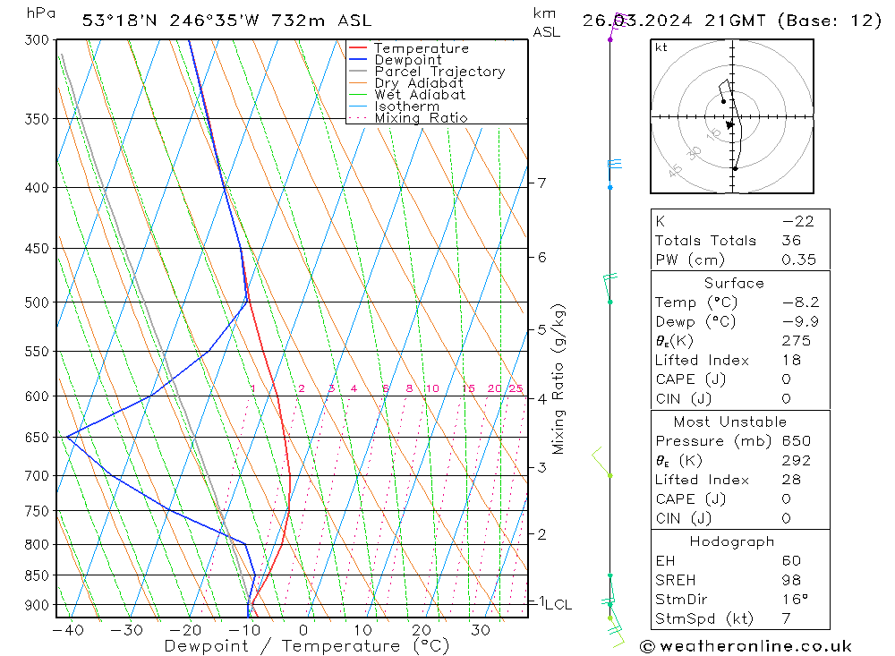
Task: Click the Most Unstable section heading
Action: 730,422
